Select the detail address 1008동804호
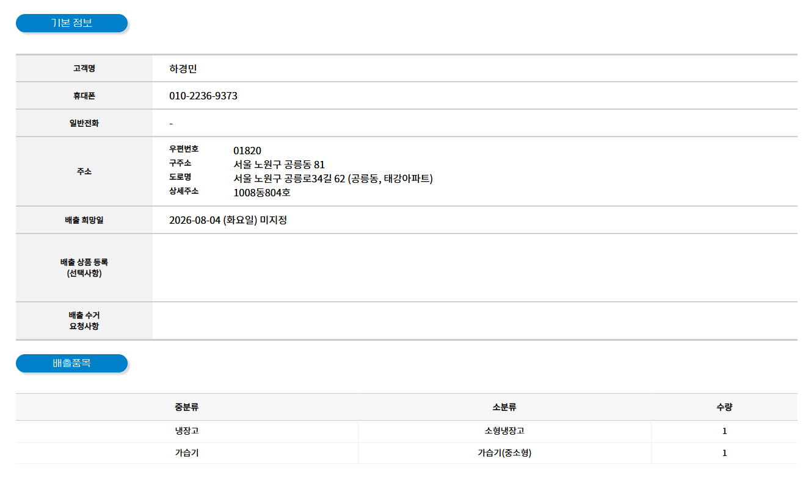The width and height of the screenshot is (808, 481). [262, 193]
